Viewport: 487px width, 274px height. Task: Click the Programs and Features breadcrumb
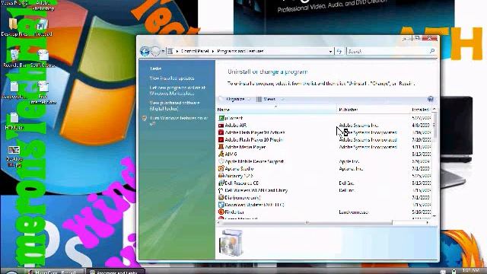coord(240,51)
